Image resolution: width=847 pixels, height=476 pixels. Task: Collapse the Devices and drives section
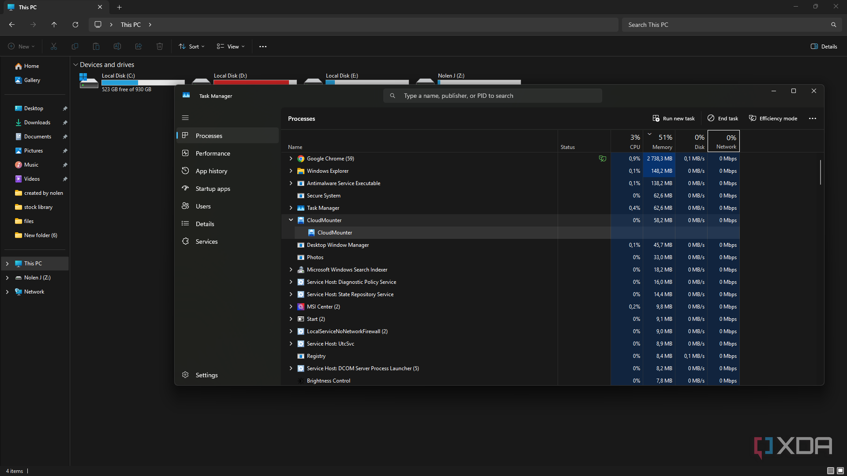(x=75, y=64)
